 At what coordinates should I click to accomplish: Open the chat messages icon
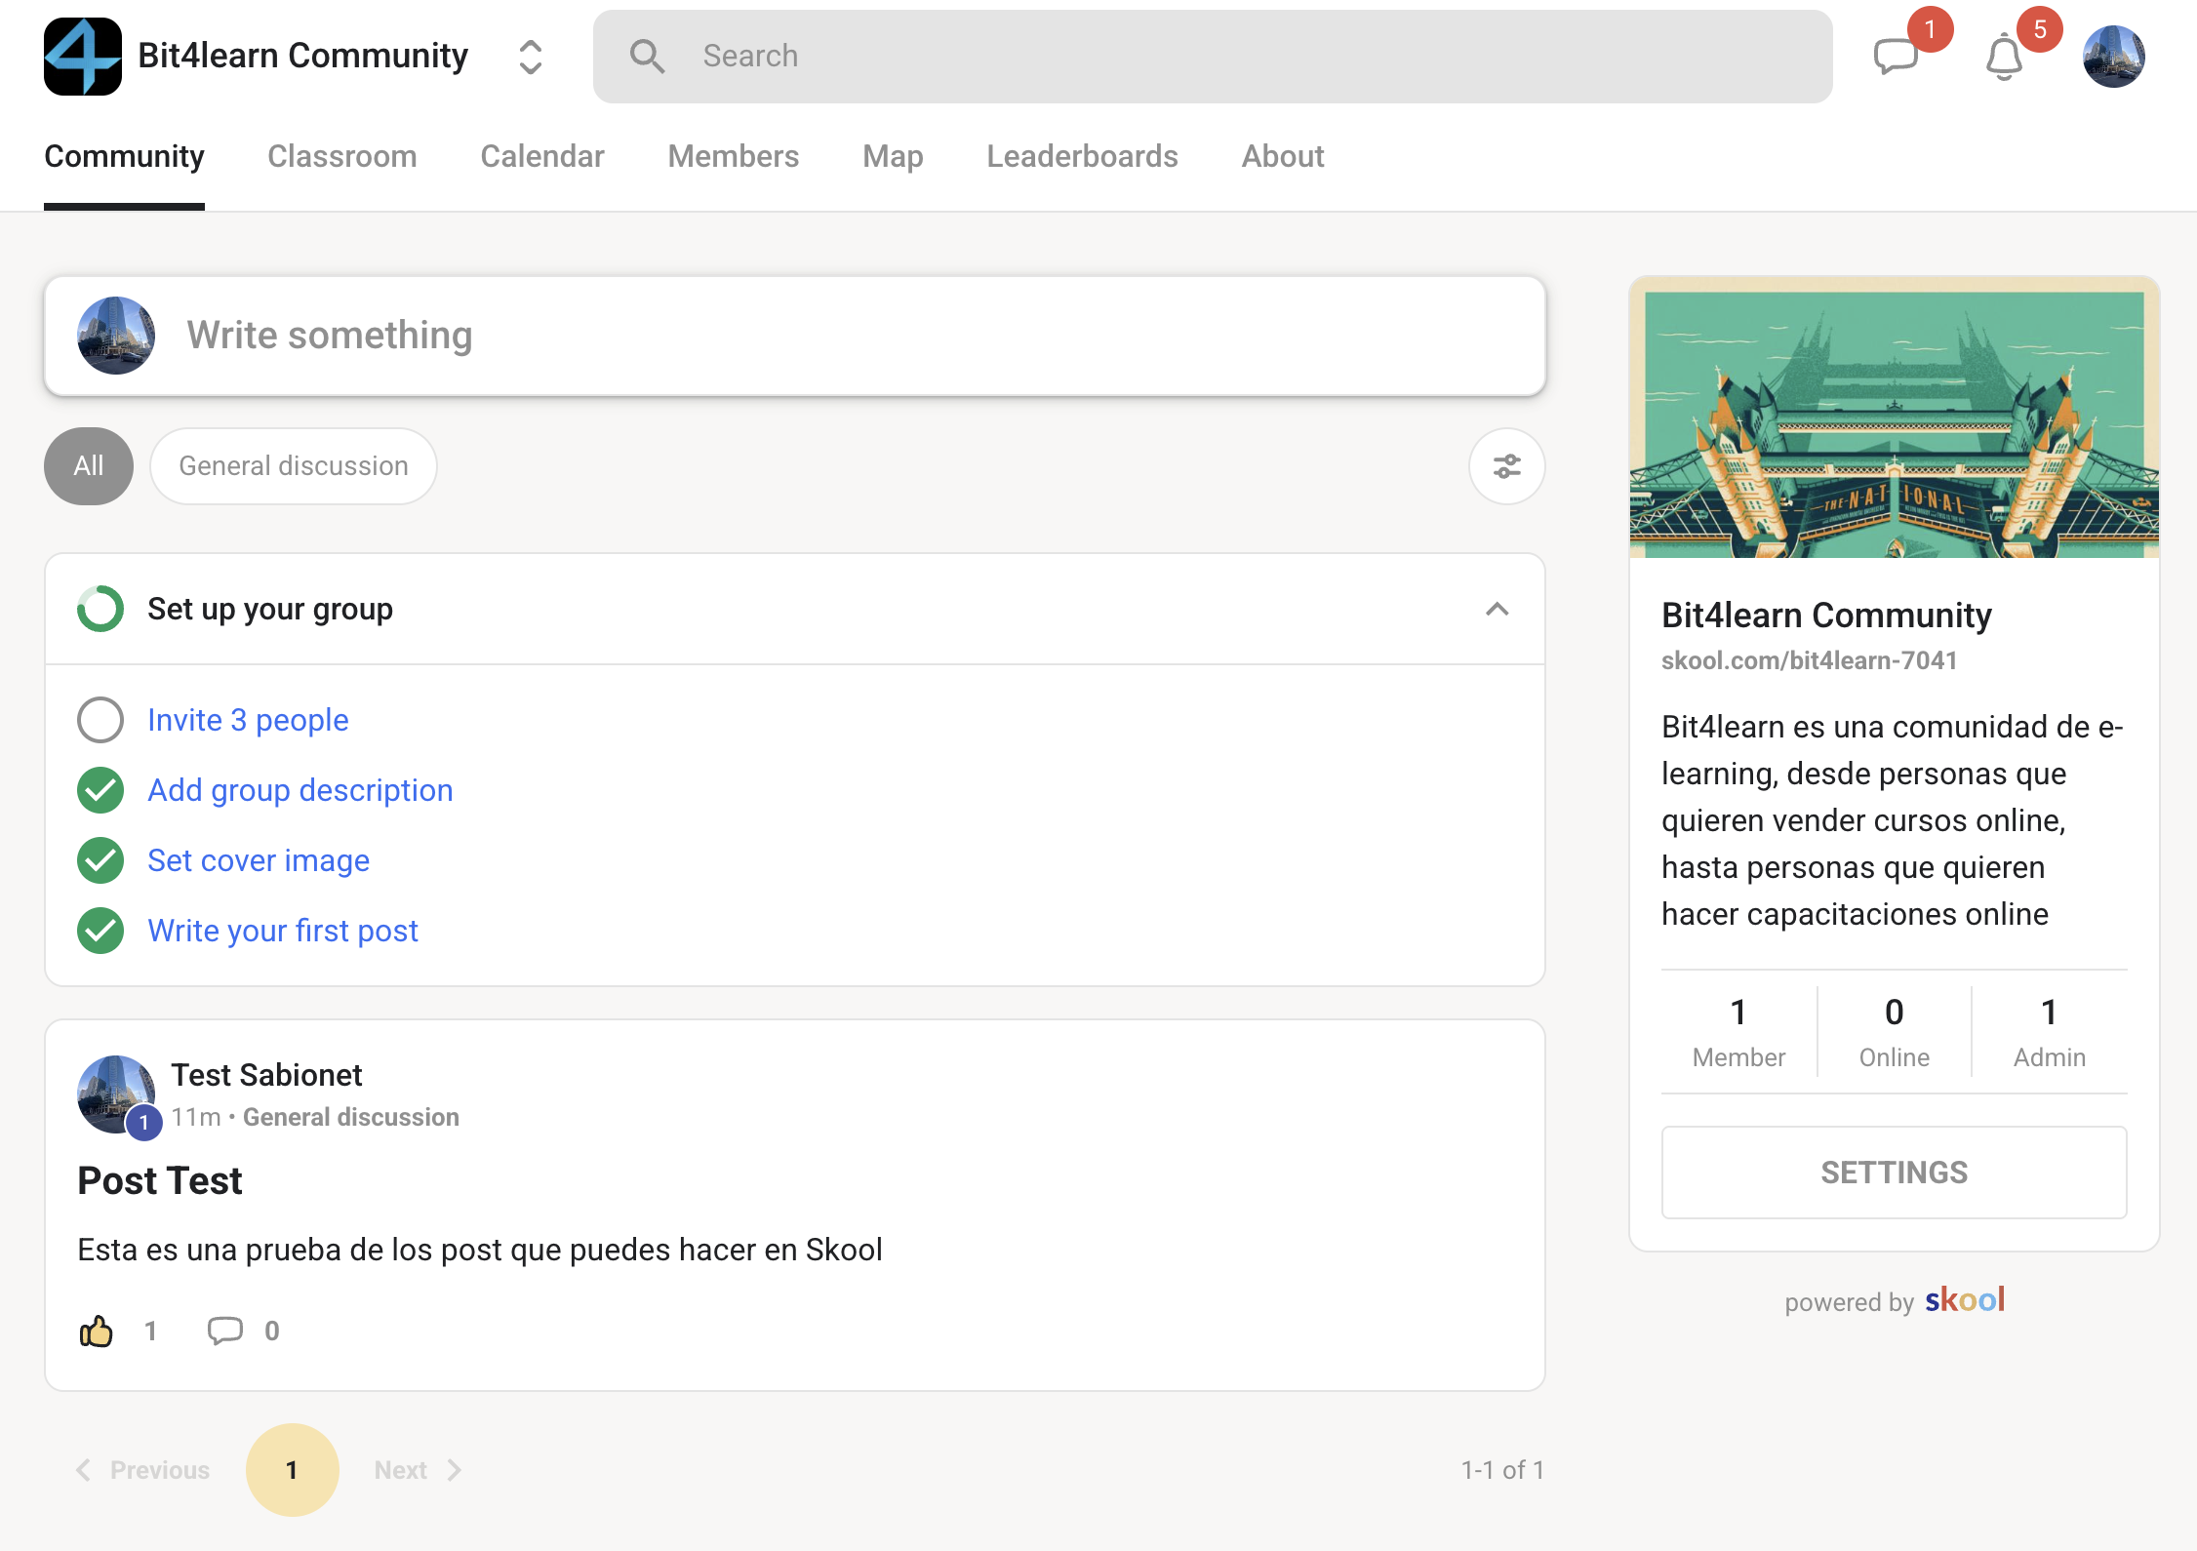point(1896,57)
